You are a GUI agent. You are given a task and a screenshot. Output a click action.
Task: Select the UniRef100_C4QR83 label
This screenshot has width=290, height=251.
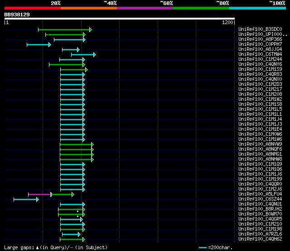tap(260, 74)
